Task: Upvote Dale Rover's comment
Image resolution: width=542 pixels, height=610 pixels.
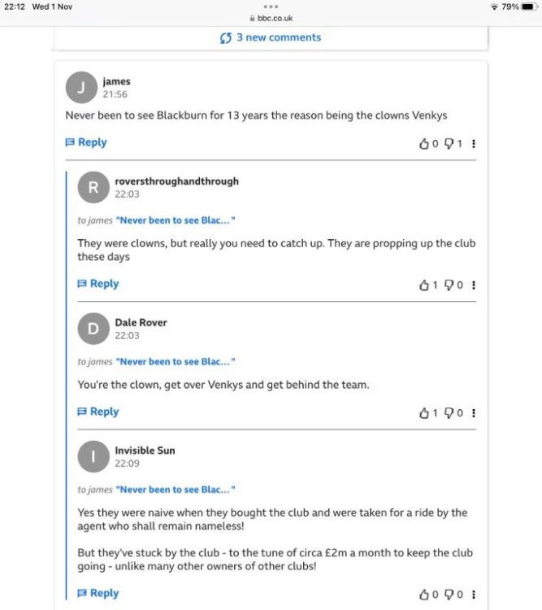Action: click(x=423, y=413)
